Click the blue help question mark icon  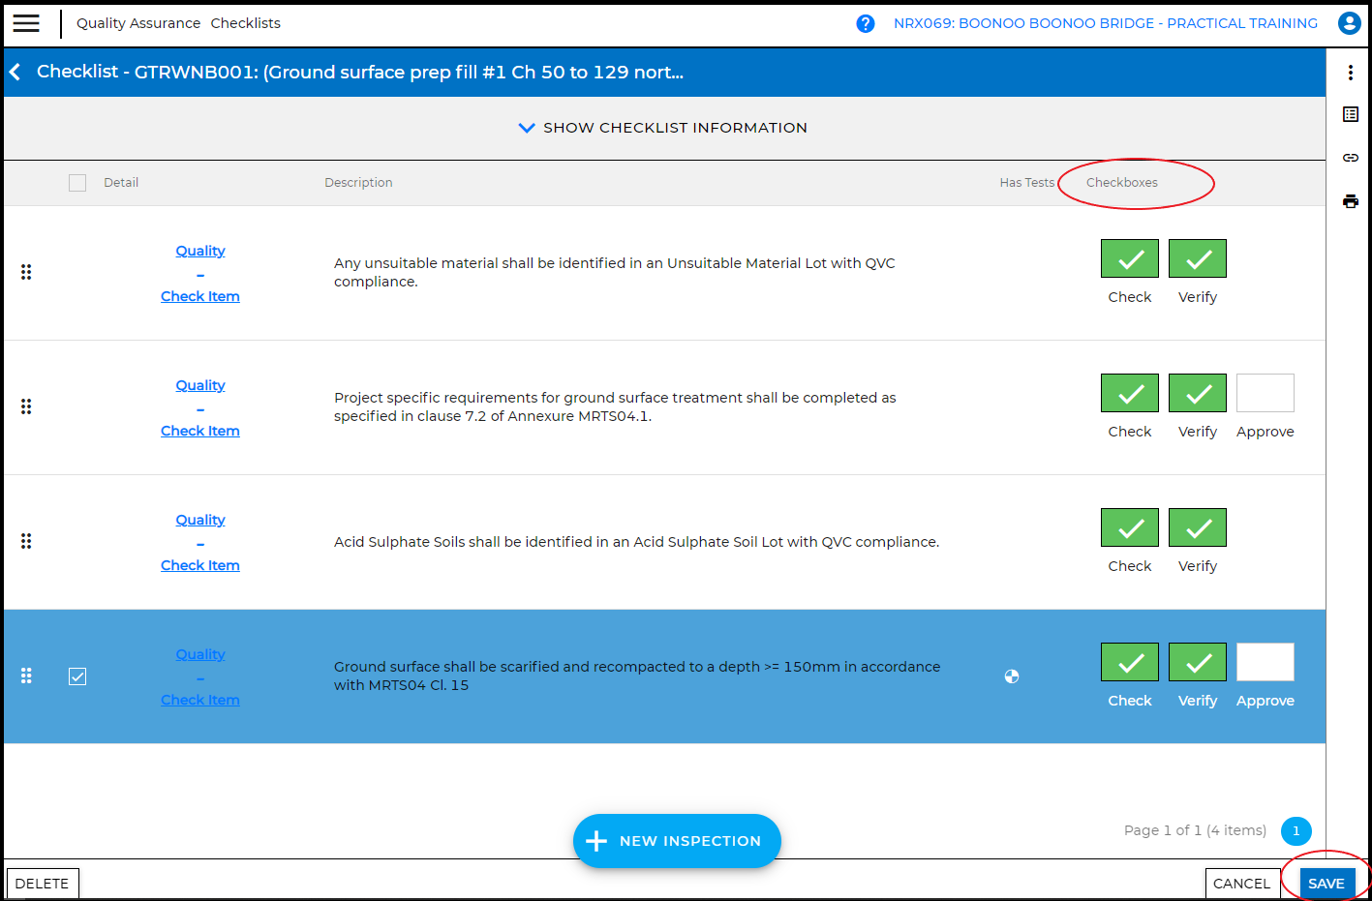click(x=866, y=23)
